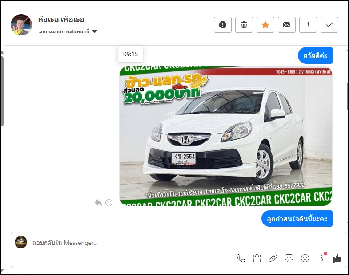349x275 pixels.
Task: Open saved replies speech bubble icon
Action: click(x=289, y=258)
